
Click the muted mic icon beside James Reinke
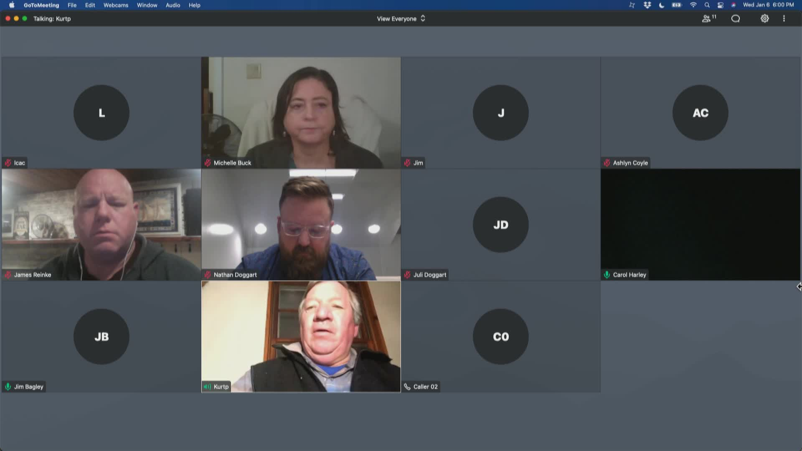pyautogui.click(x=8, y=275)
